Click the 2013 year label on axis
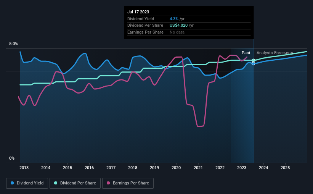Viewport: 313px width, 194px height. tap(24, 168)
